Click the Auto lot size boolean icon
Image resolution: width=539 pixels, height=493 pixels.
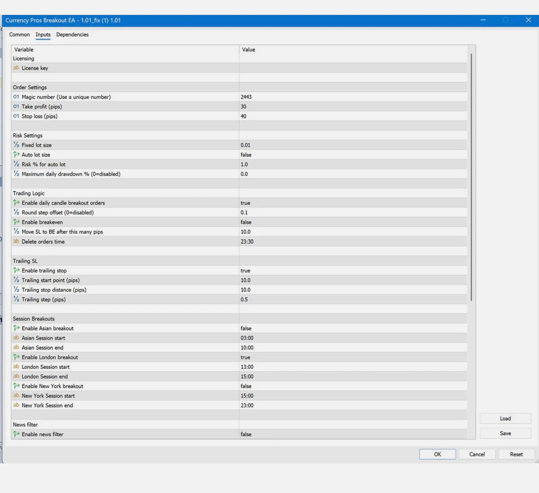pyautogui.click(x=16, y=154)
